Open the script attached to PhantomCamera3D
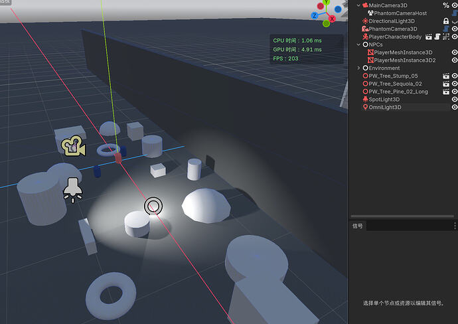The height and width of the screenshot is (324, 458). click(446, 29)
